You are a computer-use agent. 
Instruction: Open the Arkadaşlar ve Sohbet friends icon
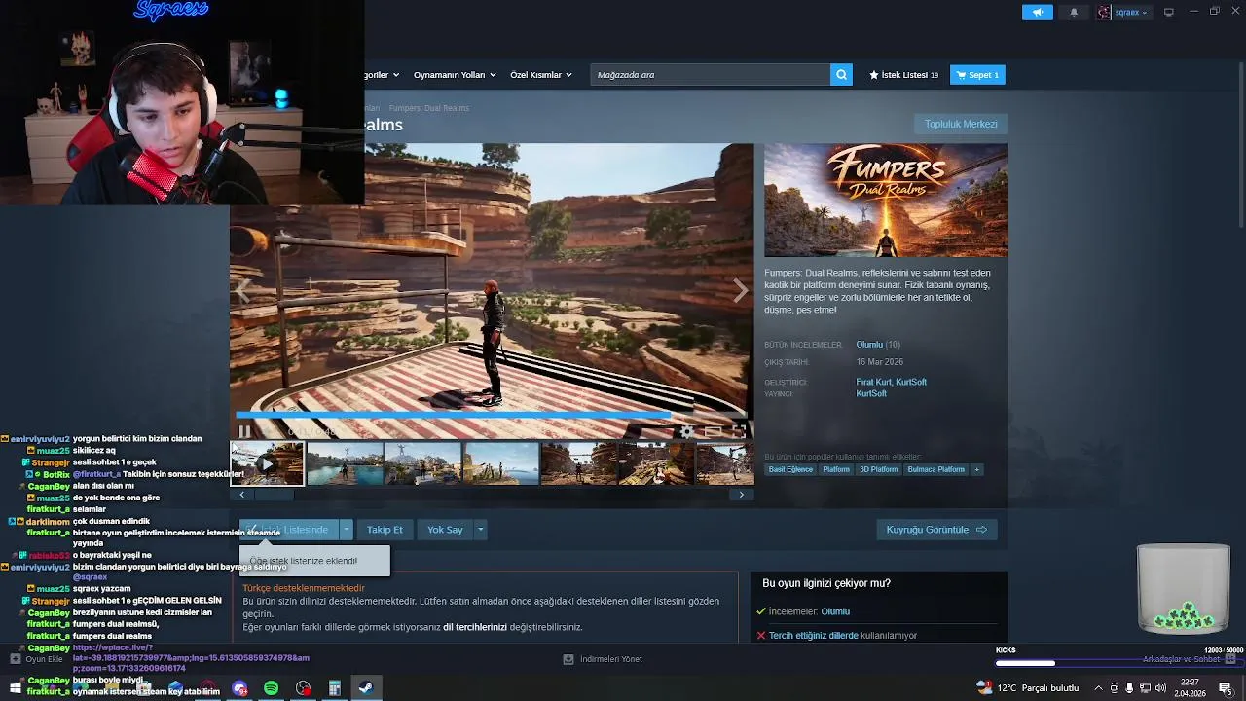click(1230, 659)
